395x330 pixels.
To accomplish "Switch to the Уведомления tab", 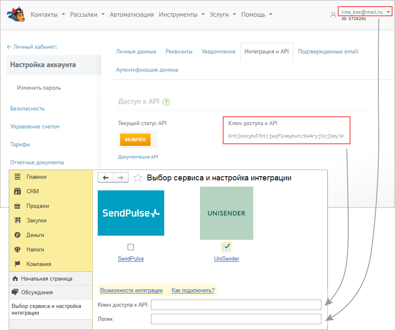I will [x=218, y=52].
